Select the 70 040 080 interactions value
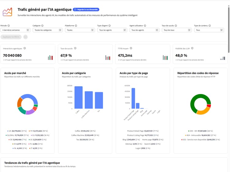The image size is (230, 172). point(12,56)
